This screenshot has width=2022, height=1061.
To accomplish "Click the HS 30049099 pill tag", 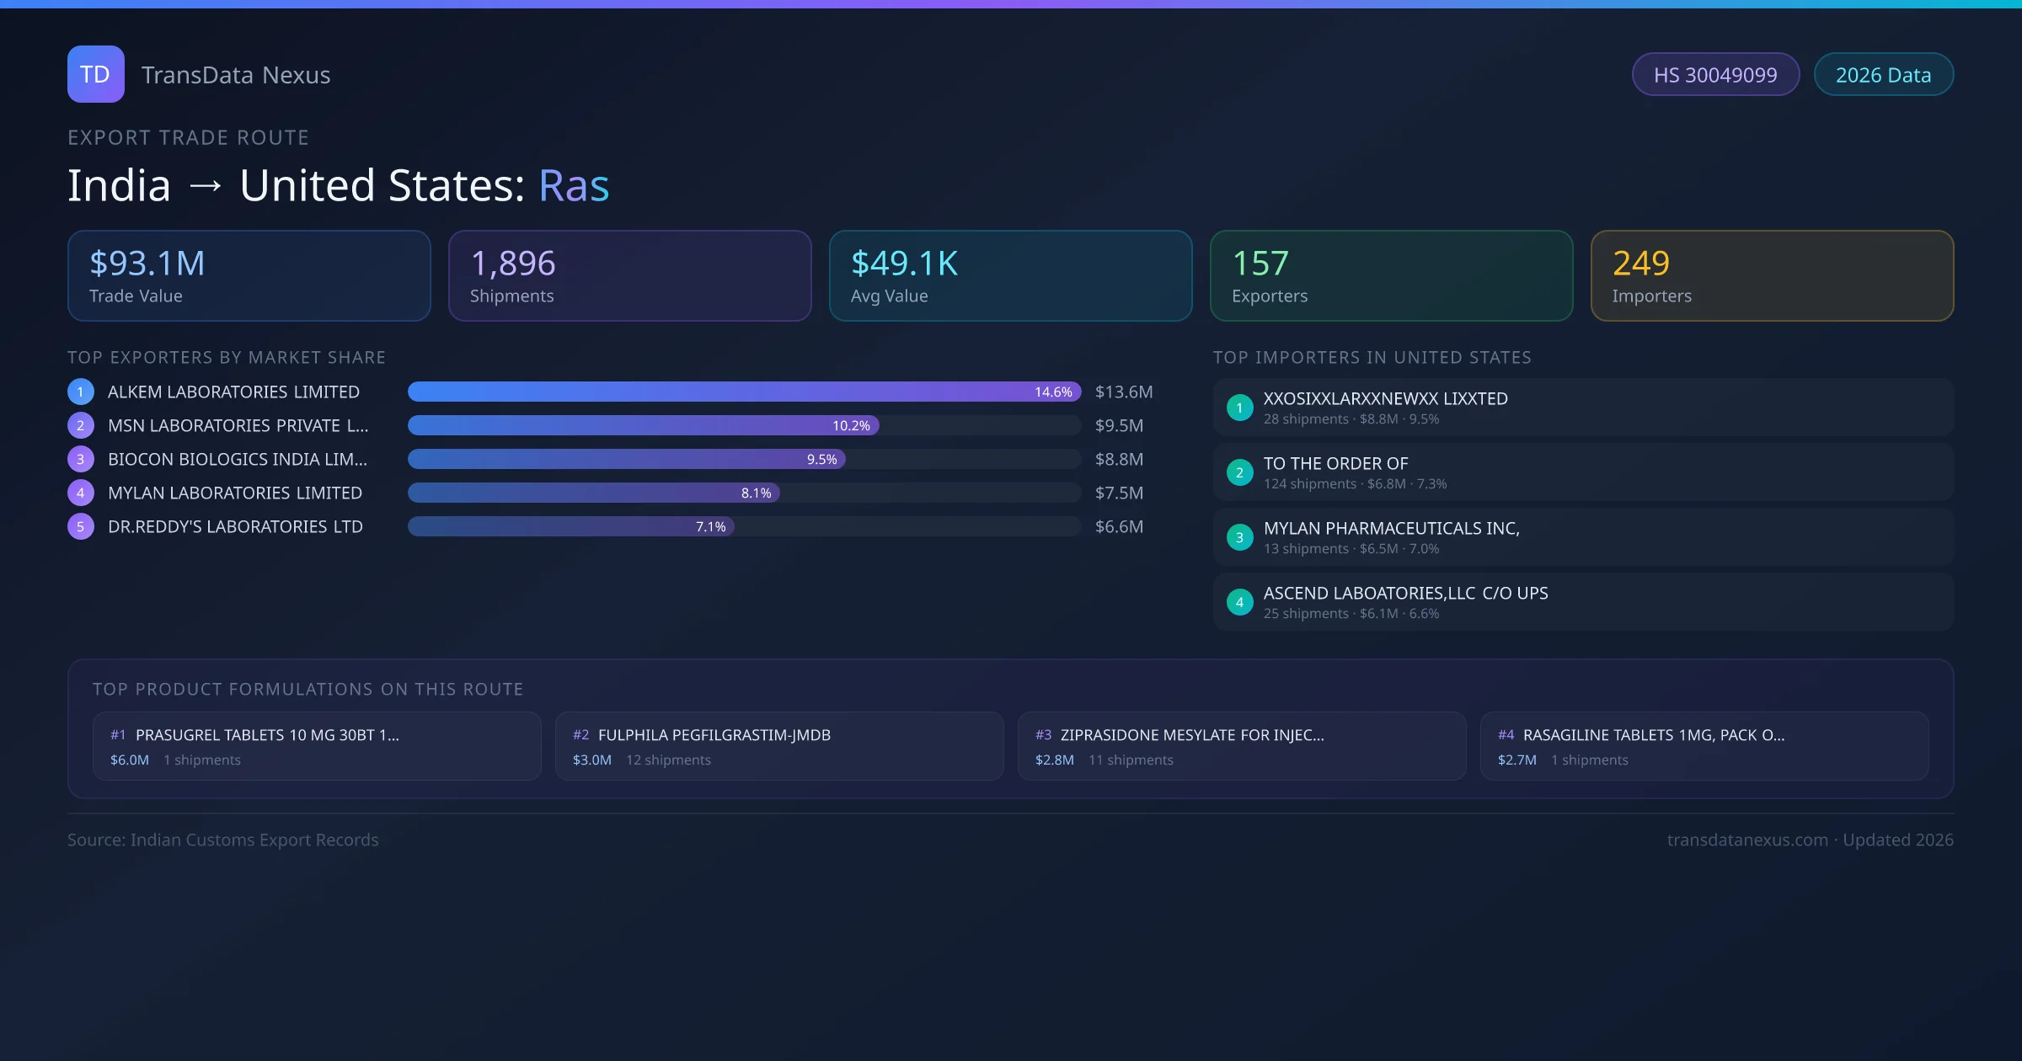I will pyautogui.click(x=1715, y=75).
